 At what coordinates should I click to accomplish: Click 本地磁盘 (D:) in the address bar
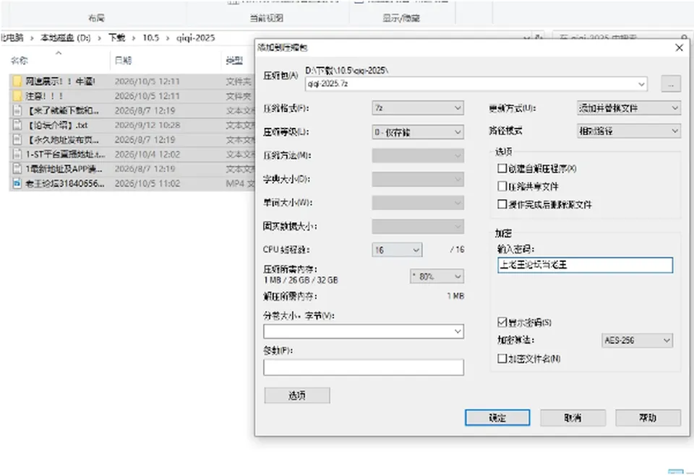click(x=66, y=38)
